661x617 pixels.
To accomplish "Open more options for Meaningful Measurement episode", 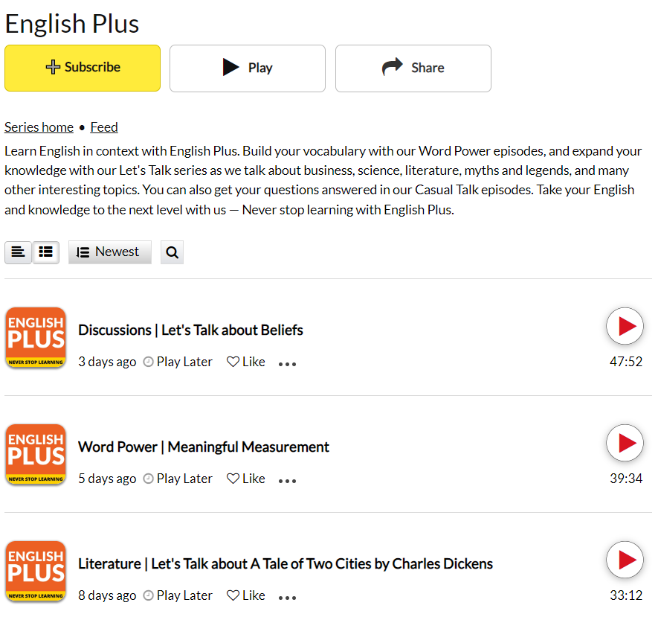I will point(288,481).
